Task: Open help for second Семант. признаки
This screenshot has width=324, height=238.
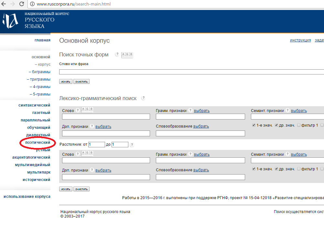Action: coord(287,154)
